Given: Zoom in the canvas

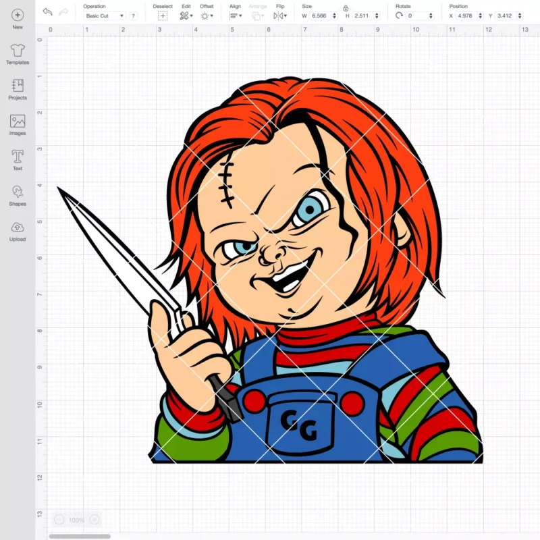Looking at the screenshot, I should (x=94, y=519).
